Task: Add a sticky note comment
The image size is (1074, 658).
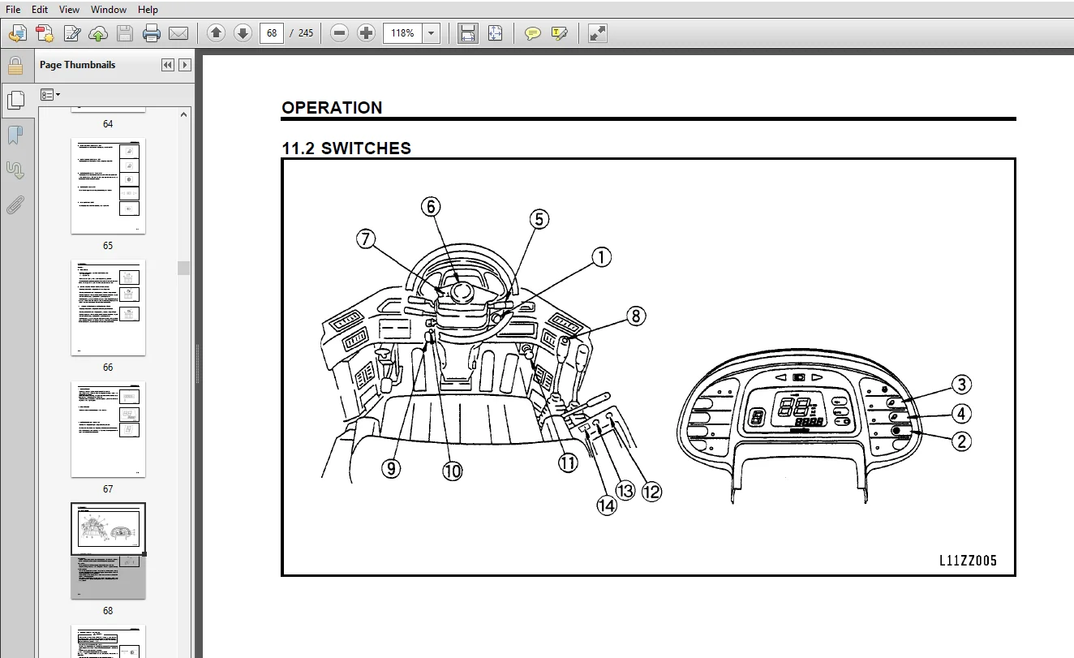Action: 532,33
